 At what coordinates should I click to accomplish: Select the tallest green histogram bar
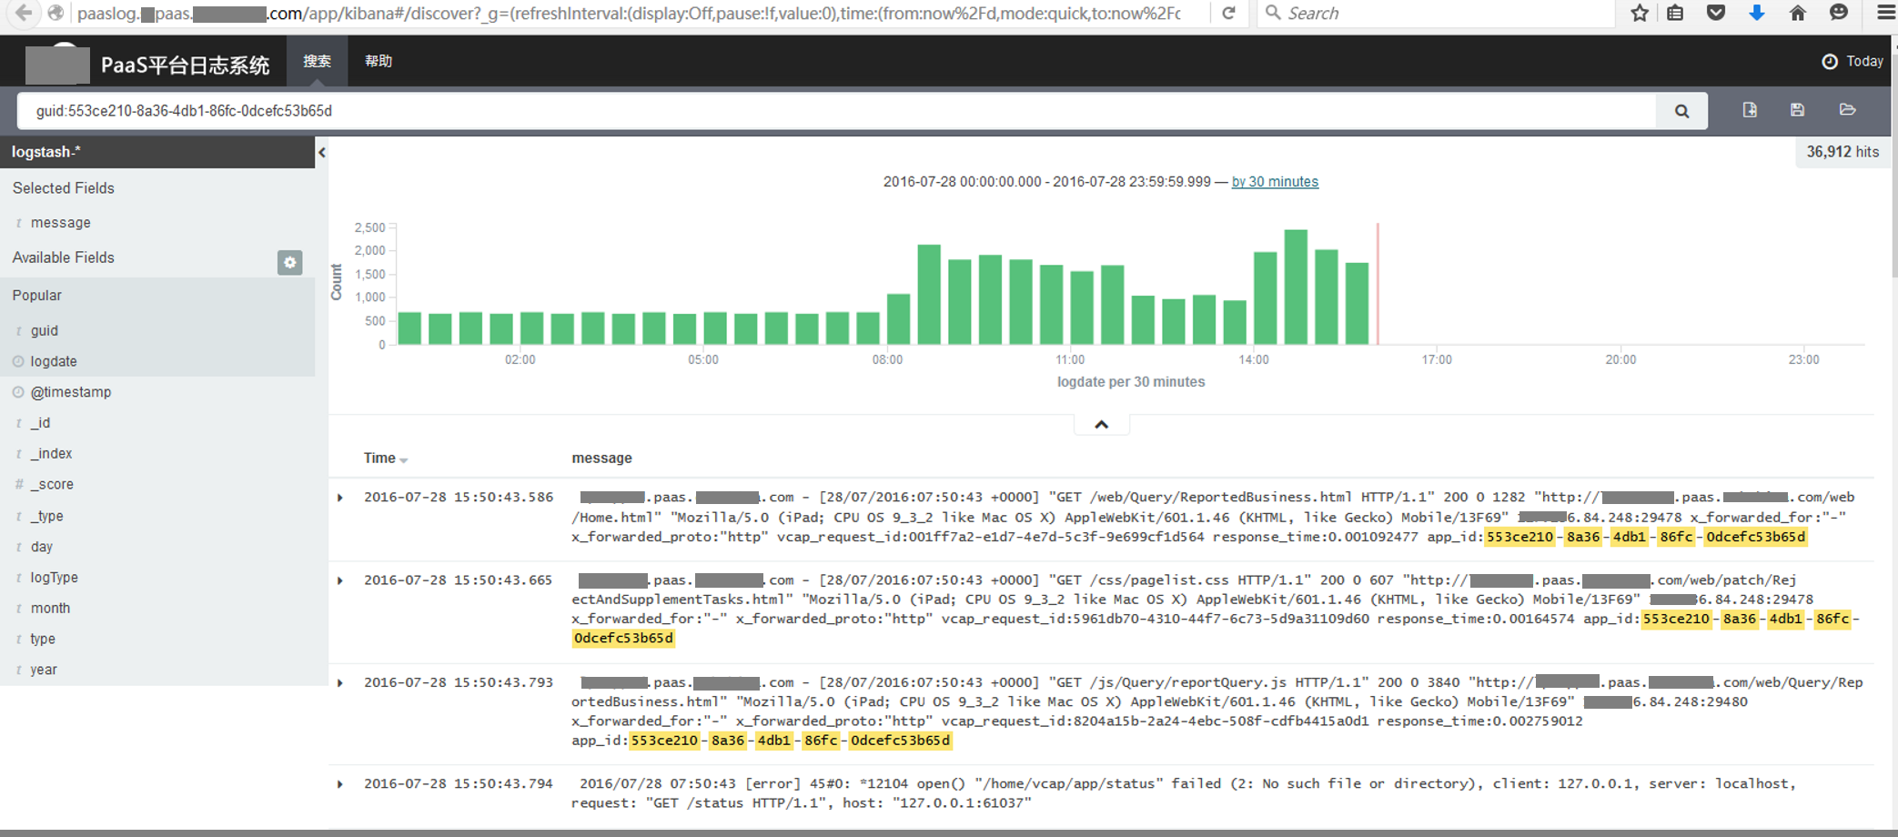[1296, 287]
